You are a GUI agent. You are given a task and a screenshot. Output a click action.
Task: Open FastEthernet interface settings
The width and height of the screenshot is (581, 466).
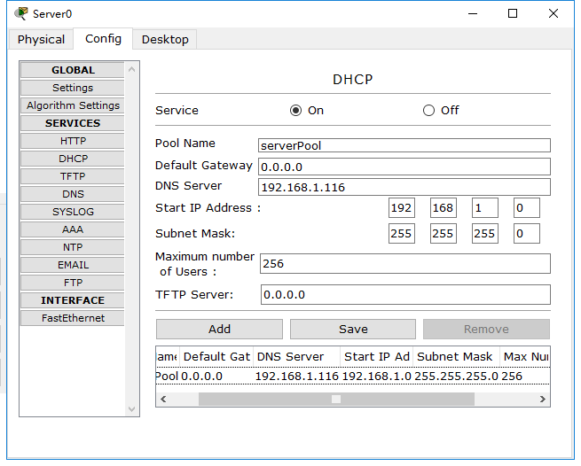click(73, 318)
